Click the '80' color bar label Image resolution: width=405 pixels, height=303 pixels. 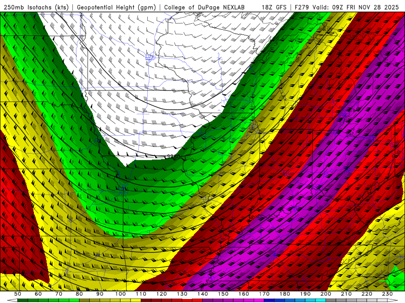(x=79, y=294)
